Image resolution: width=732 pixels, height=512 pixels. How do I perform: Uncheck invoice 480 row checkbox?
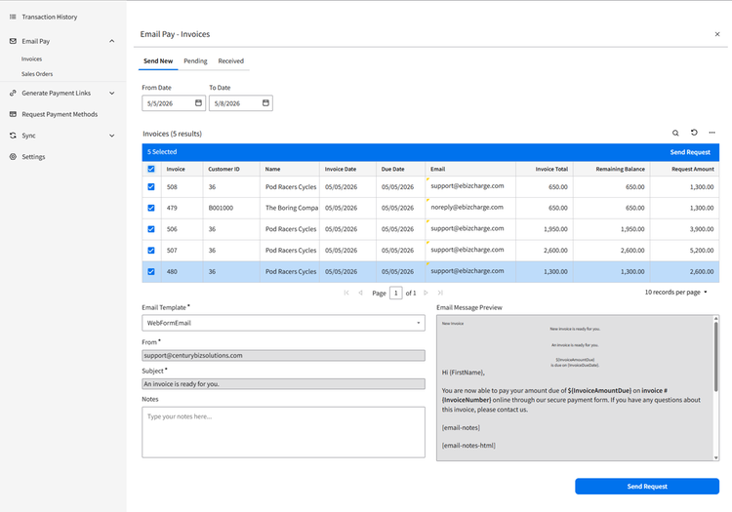pos(151,271)
